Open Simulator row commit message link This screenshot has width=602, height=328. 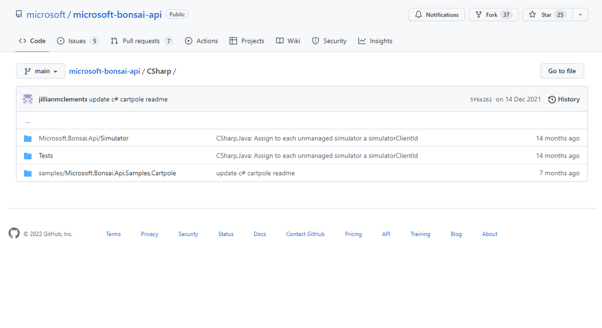click(x=317, y=138)
